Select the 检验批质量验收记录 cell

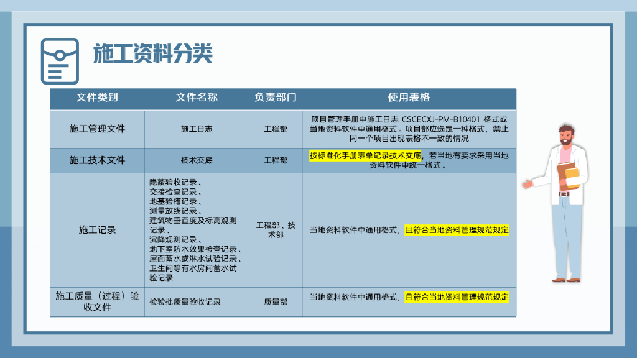(197, 302)
